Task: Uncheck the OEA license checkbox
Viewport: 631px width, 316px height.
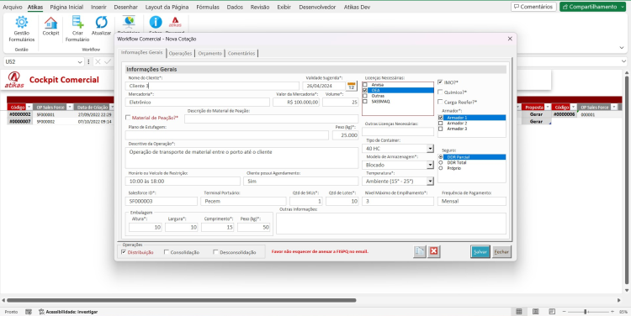Action: pos(364,91)
